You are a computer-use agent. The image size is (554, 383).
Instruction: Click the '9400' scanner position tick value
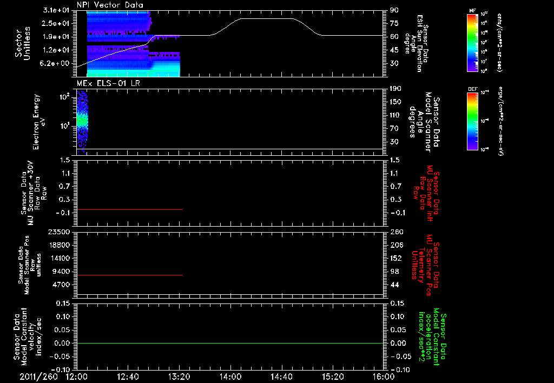[61, 272]
